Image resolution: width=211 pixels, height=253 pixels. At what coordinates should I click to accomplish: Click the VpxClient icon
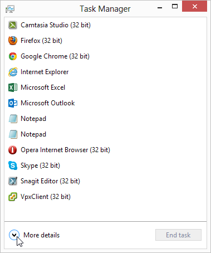point(13,197)
